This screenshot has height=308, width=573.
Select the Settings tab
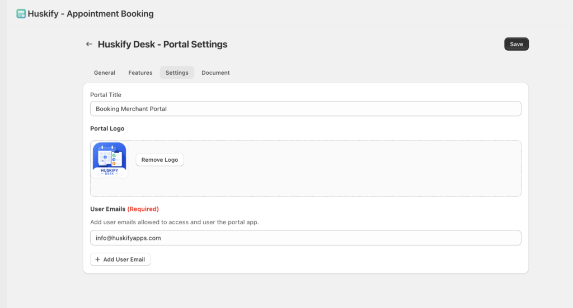pyautogui.click(x=177, y=73)
